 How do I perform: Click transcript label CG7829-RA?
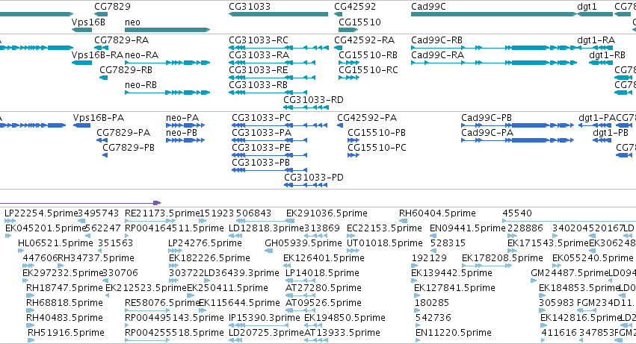(x=121, y=40)
